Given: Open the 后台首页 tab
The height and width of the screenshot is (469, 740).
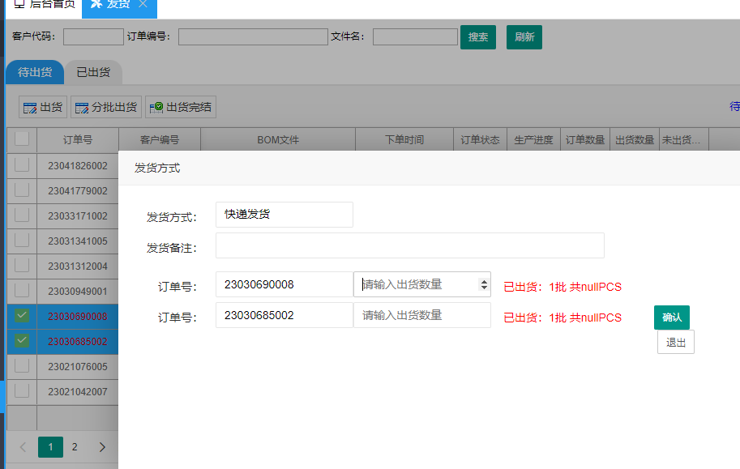Looking at the screenshot, I should tap(45, 4).
